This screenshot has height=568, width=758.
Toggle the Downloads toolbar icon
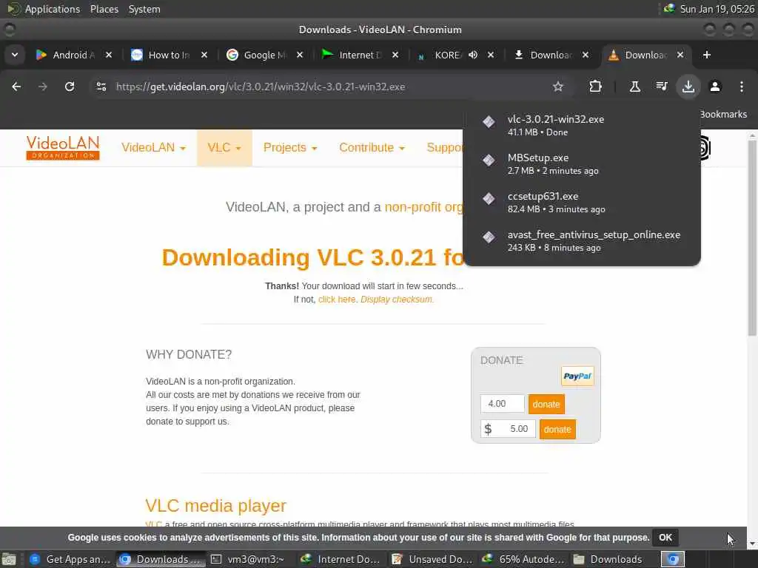[688, 87]
